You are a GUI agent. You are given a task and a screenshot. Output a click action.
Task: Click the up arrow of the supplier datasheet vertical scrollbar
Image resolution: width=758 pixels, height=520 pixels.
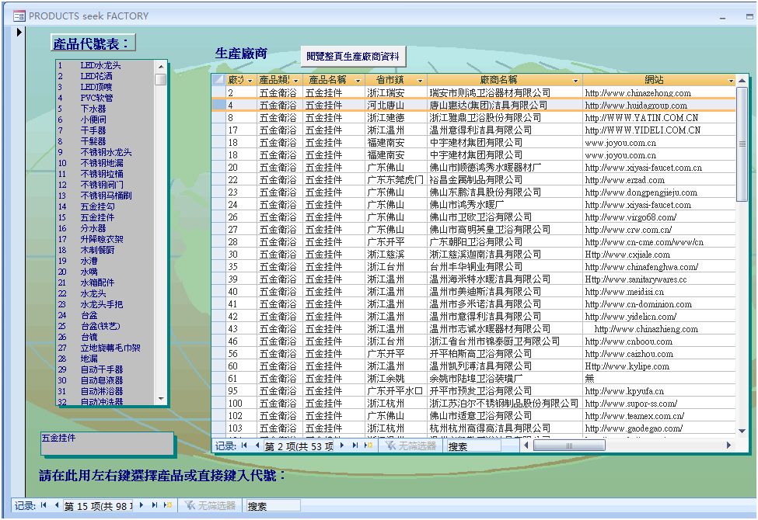[x=742, y=81]
